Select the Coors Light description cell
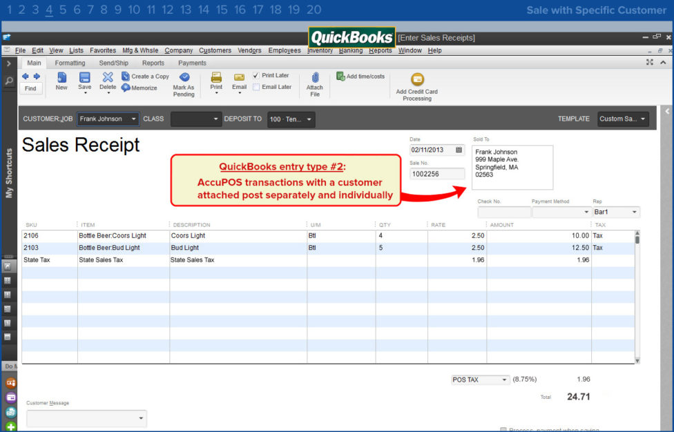The image size is (674, 432). pos(238,236)
